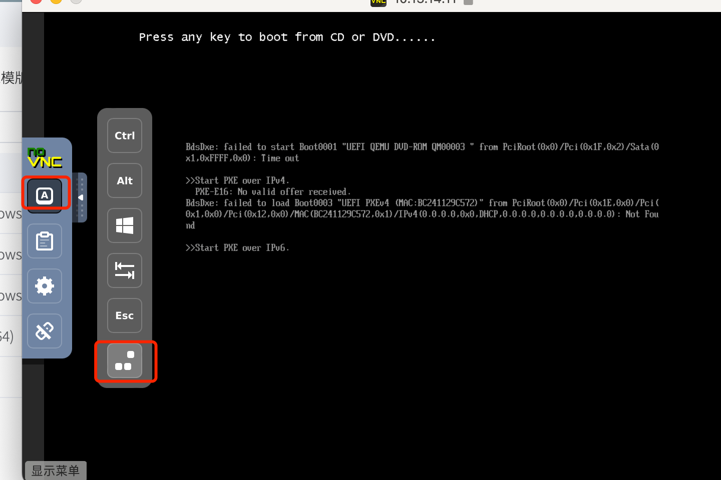Click the 'Press any key to boot' text

coord(287,37)
